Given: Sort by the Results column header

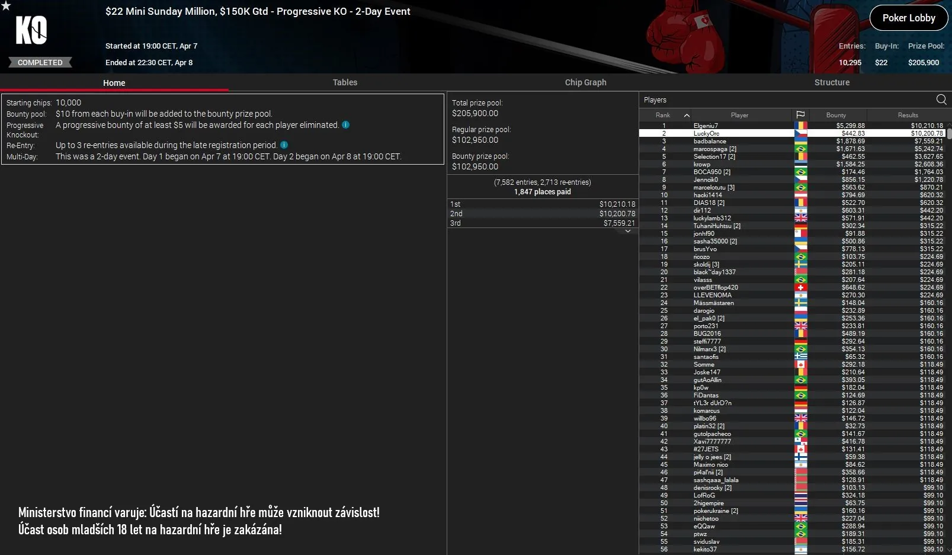Looking at the screenshot, I should coord(908,116).
